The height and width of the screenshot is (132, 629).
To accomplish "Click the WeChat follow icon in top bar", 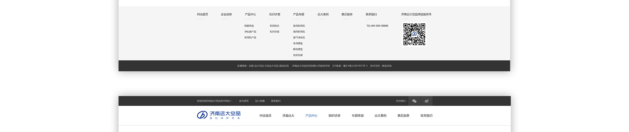I will click(x=414, y=101).
